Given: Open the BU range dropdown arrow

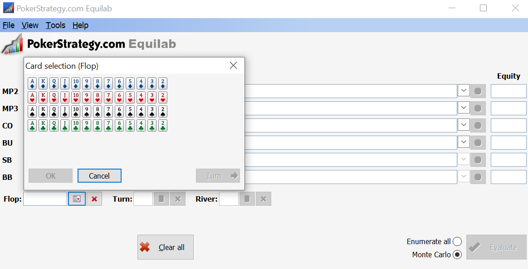Looking at the screenshot, I should click(464, 142).
